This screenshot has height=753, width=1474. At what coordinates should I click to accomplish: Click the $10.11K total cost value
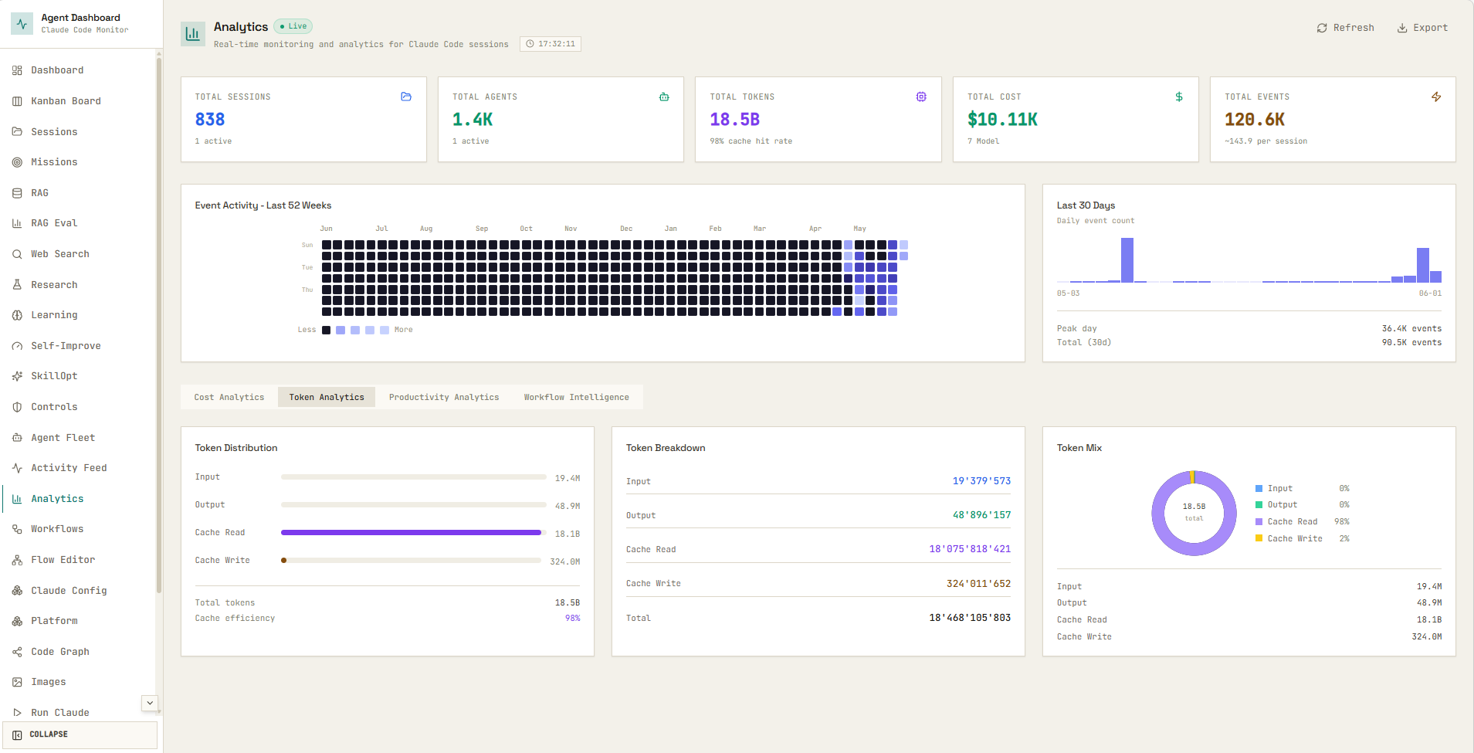point(1002,120)
